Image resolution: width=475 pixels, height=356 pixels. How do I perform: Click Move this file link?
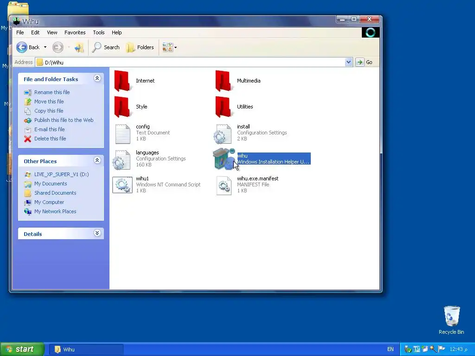point(49,102)
